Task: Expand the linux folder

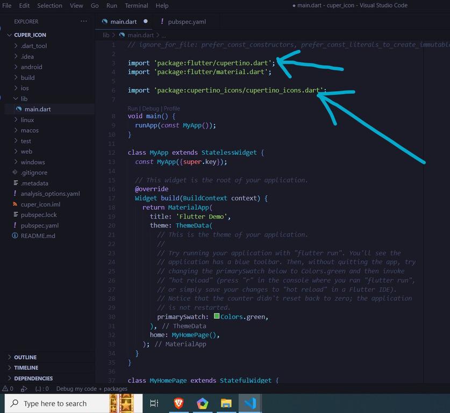Action: click(x=27, y=120)
